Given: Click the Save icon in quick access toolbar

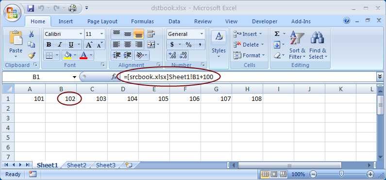Looking at the screenshot, I should pyautogui.click(x=31, y=9).
